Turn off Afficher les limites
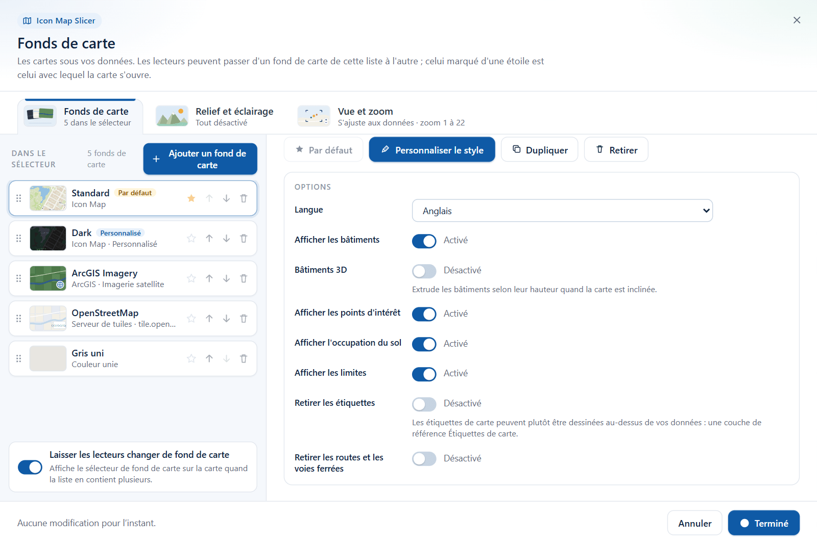This screenshot has height=544, width=817. click(x=424, y=374)
